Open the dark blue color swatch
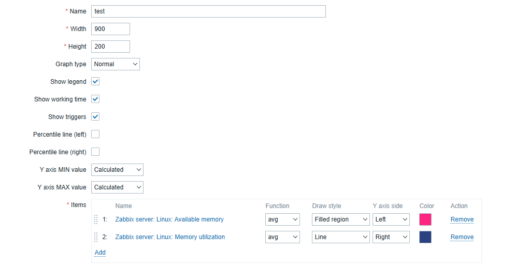 coord(425,237)
